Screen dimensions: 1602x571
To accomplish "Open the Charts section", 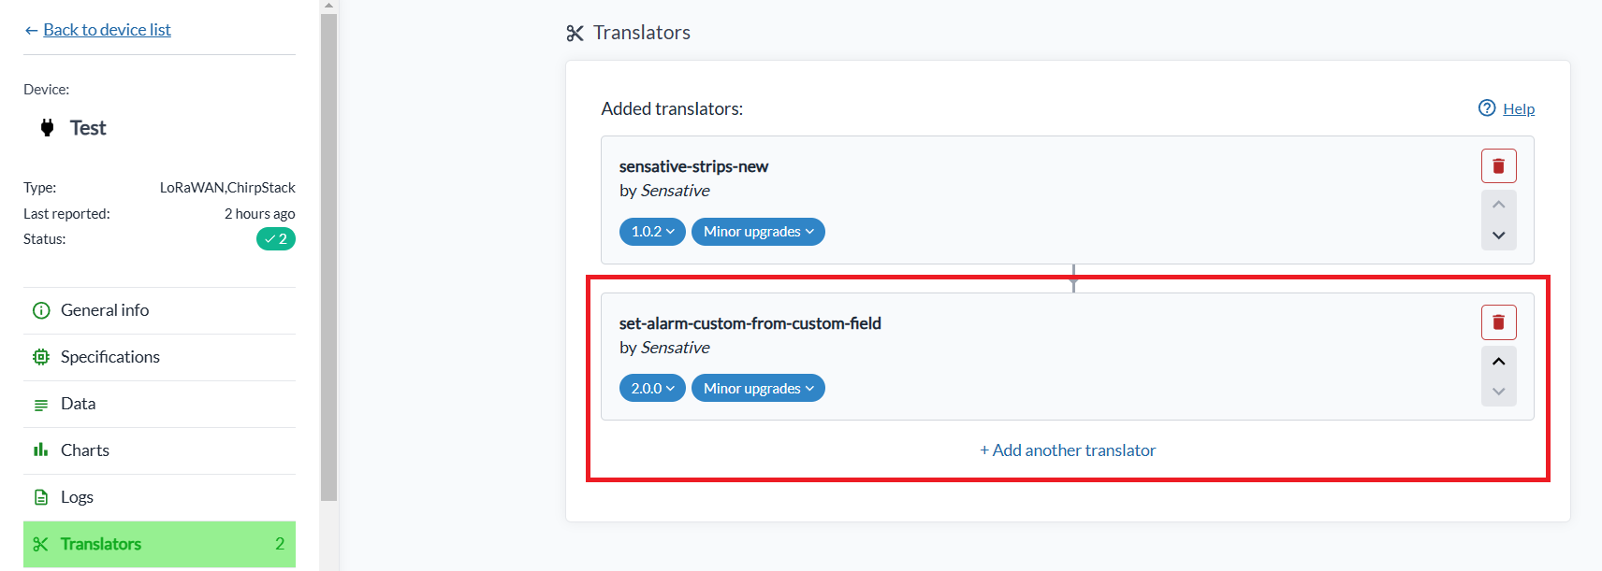I will tap(84, 450).
